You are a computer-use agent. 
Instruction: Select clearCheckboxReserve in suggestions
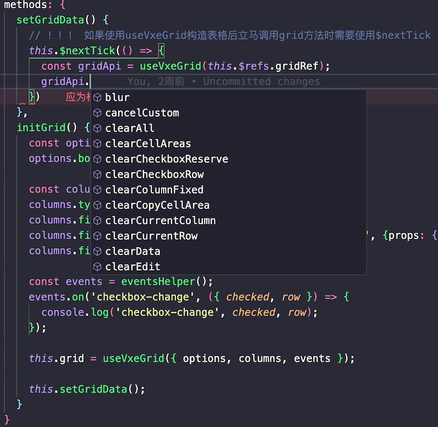point(228,159)
